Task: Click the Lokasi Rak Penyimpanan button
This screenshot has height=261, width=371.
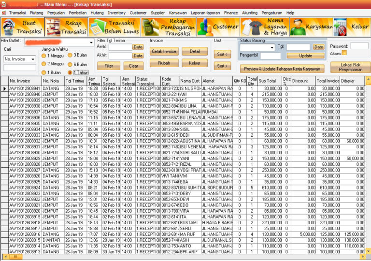Action: 350,67
